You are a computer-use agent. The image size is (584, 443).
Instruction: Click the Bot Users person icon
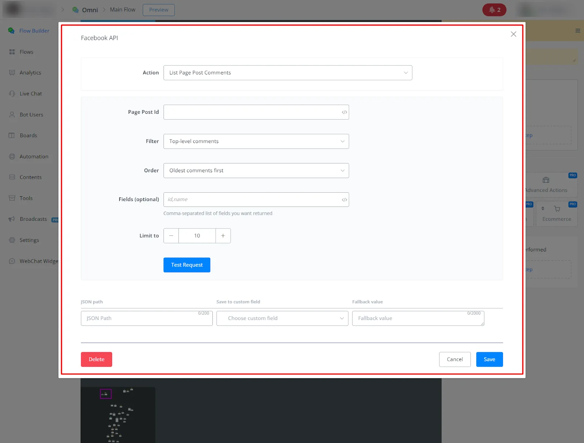click(x=12, y=115)
